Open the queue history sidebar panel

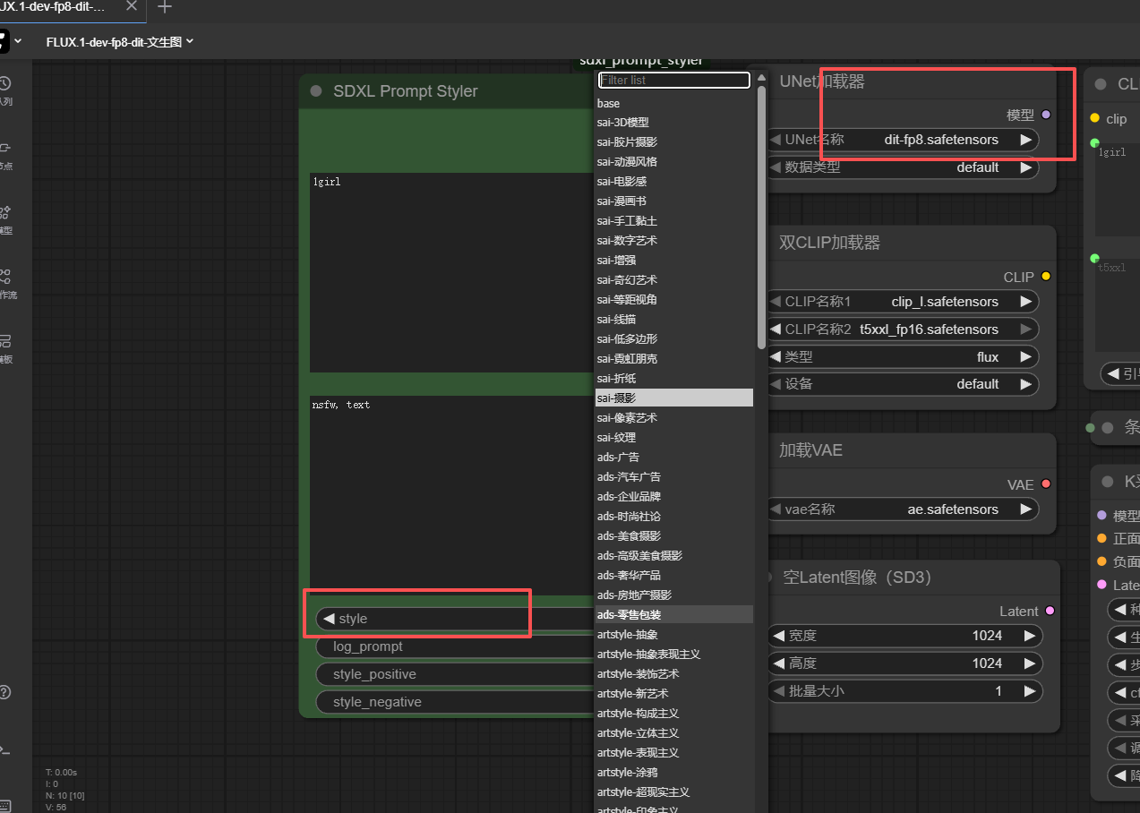click(x=5, y=88)
